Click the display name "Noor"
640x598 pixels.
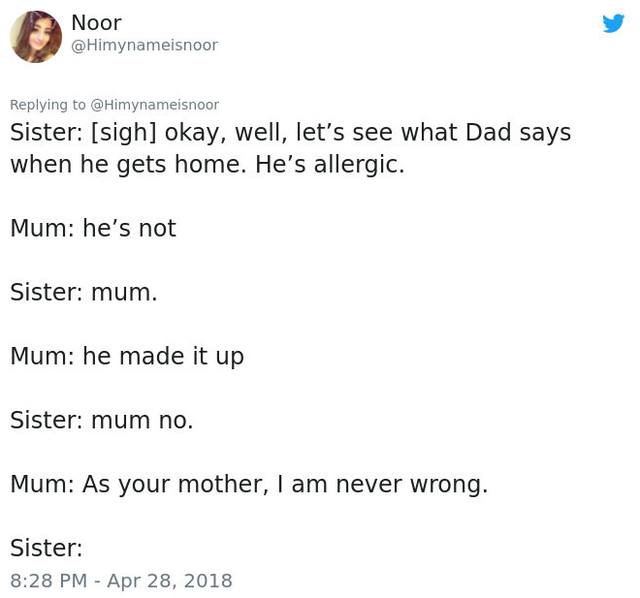coord(96,22)
